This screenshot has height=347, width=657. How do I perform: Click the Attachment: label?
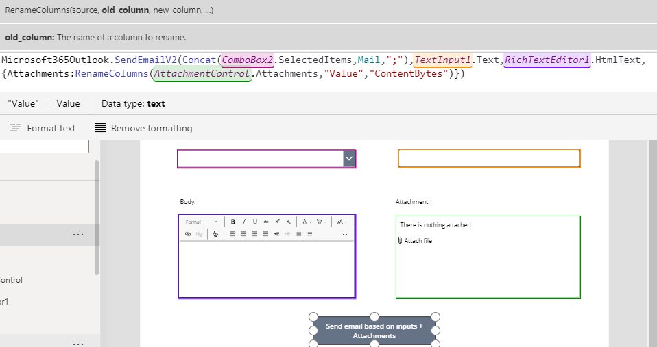pos(412,201)
